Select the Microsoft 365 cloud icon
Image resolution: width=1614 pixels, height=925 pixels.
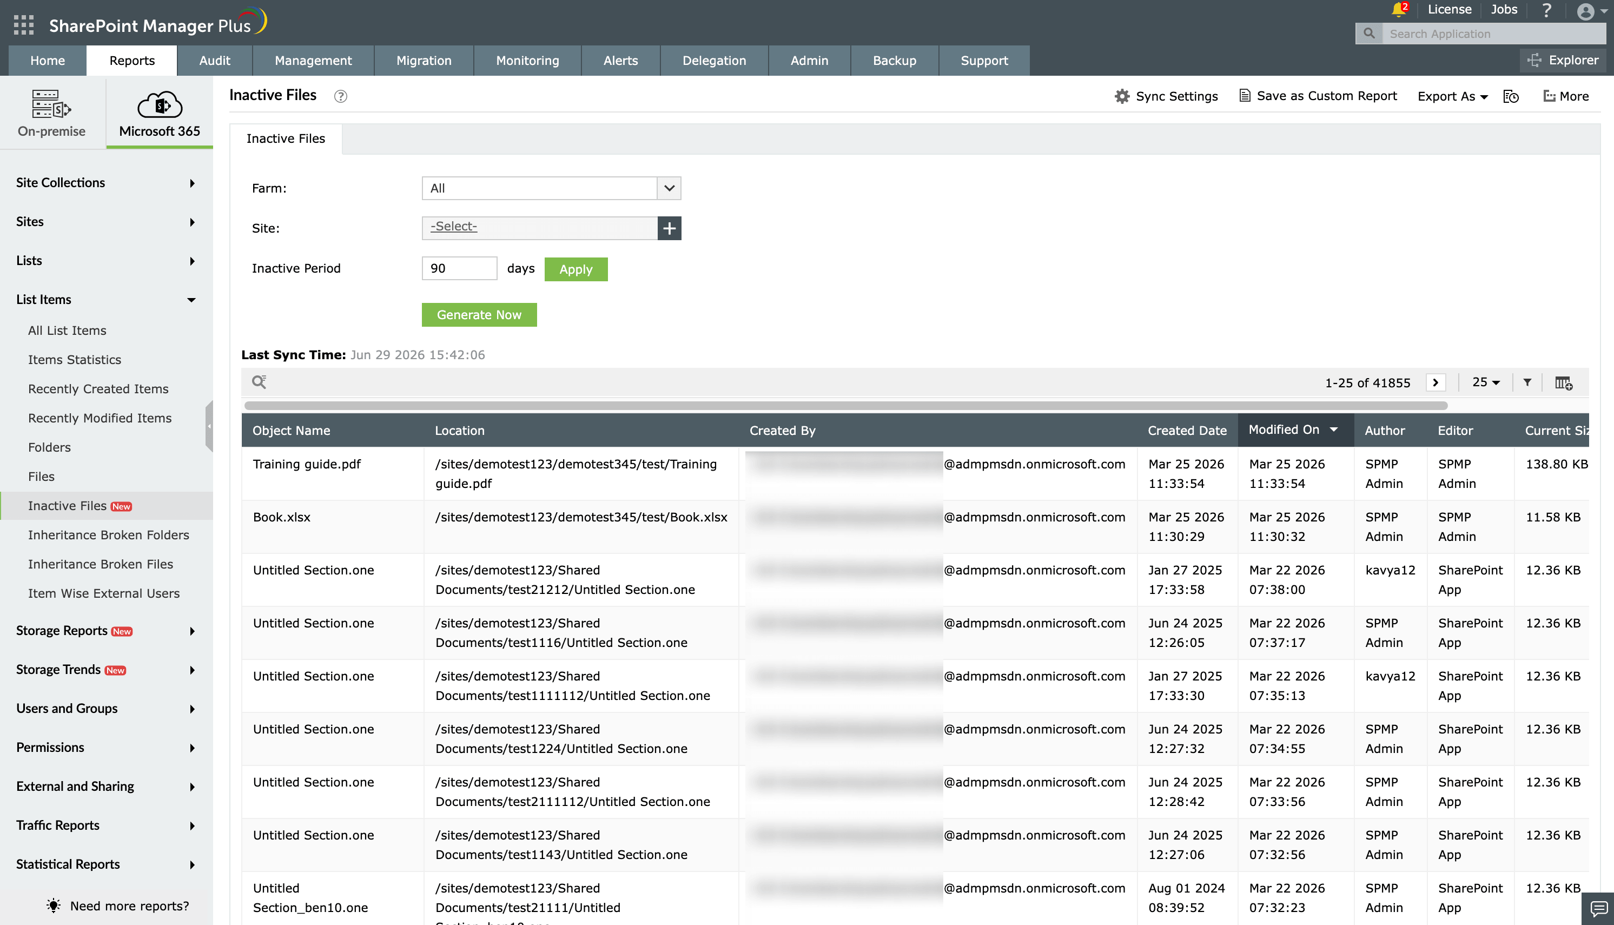(160, 104)
